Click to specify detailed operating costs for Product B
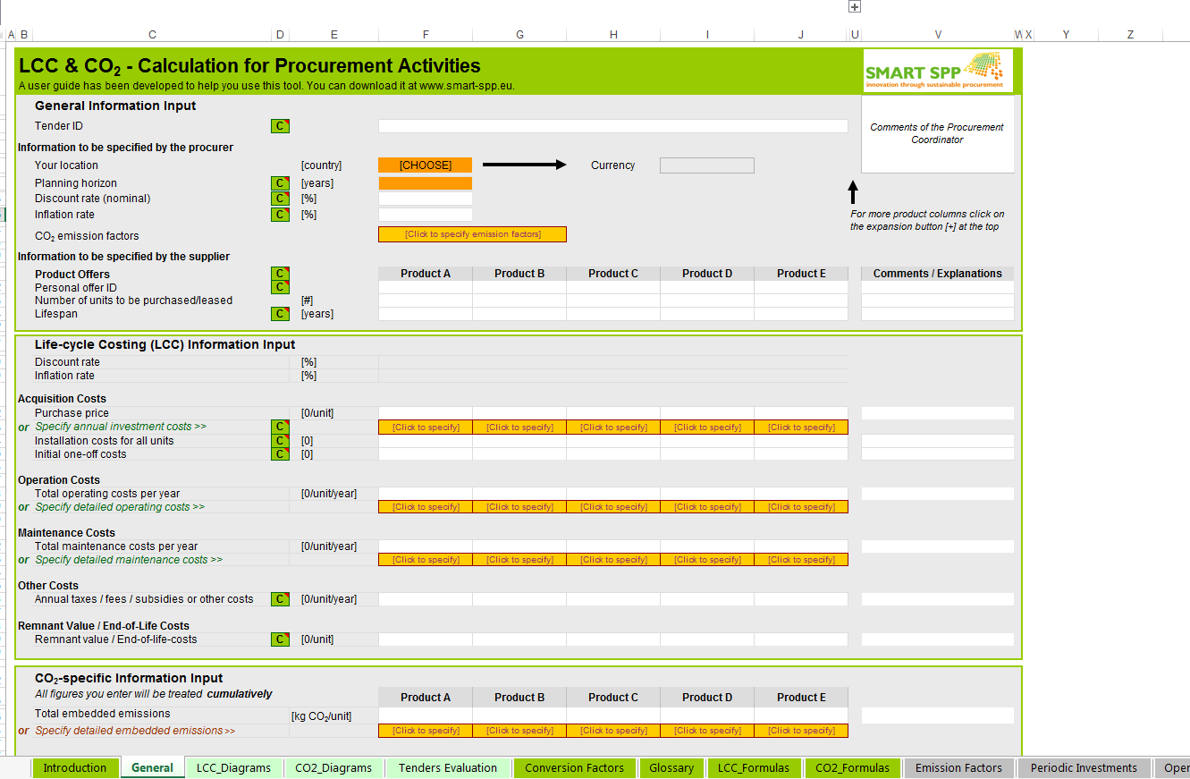This screenshot has height=779, width=1190. (519, 507)
